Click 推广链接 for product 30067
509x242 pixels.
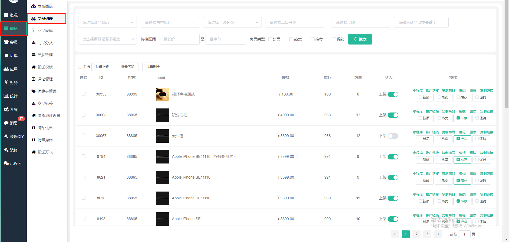(432, 132)
